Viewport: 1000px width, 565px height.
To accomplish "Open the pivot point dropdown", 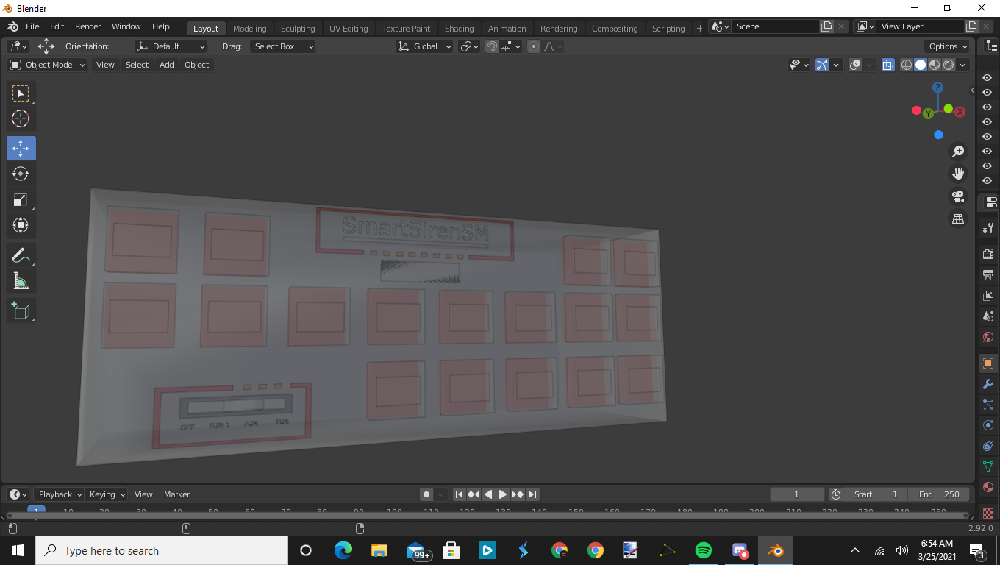I will coord(469,46).
